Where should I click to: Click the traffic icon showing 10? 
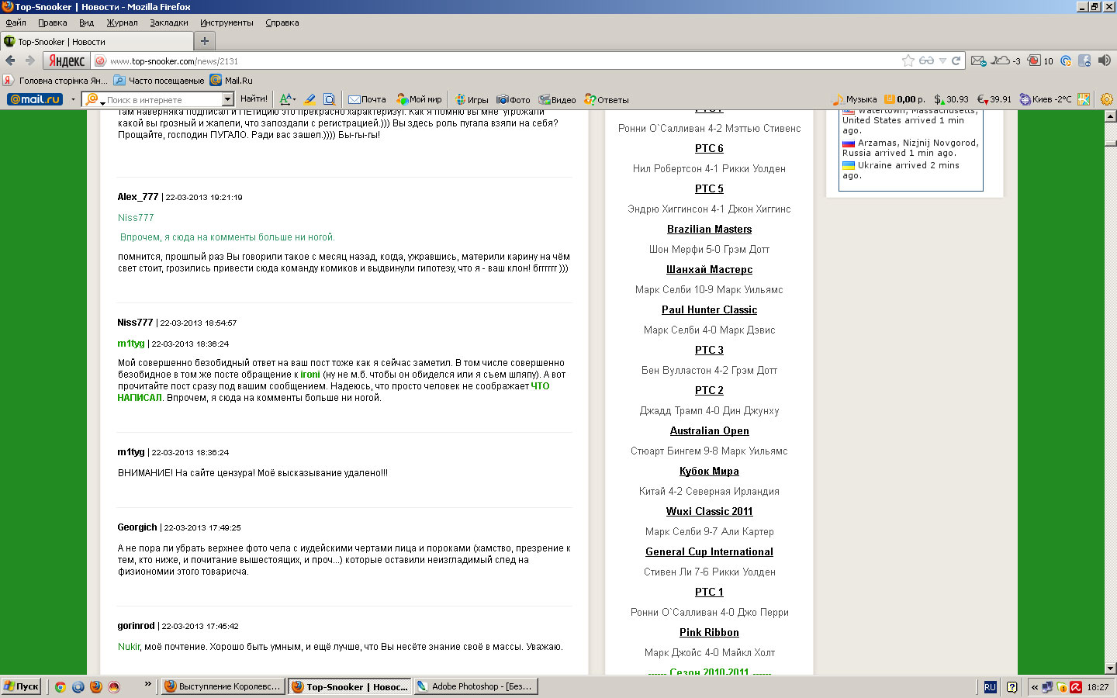point(1040,60)
